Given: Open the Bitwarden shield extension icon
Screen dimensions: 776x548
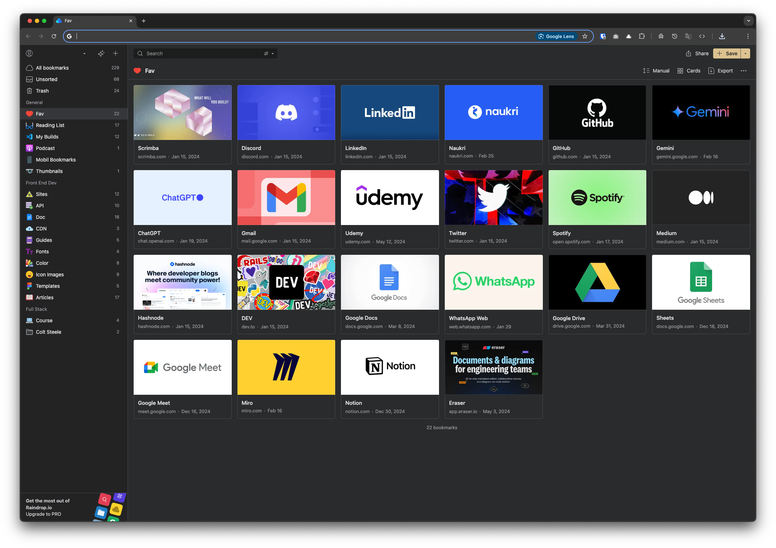Looking at the screenshot, I should pos(603,36).
